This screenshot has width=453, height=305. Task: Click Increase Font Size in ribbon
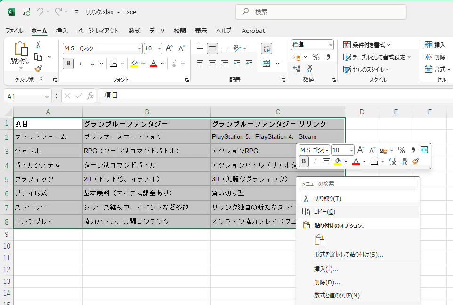coord(170,48)
